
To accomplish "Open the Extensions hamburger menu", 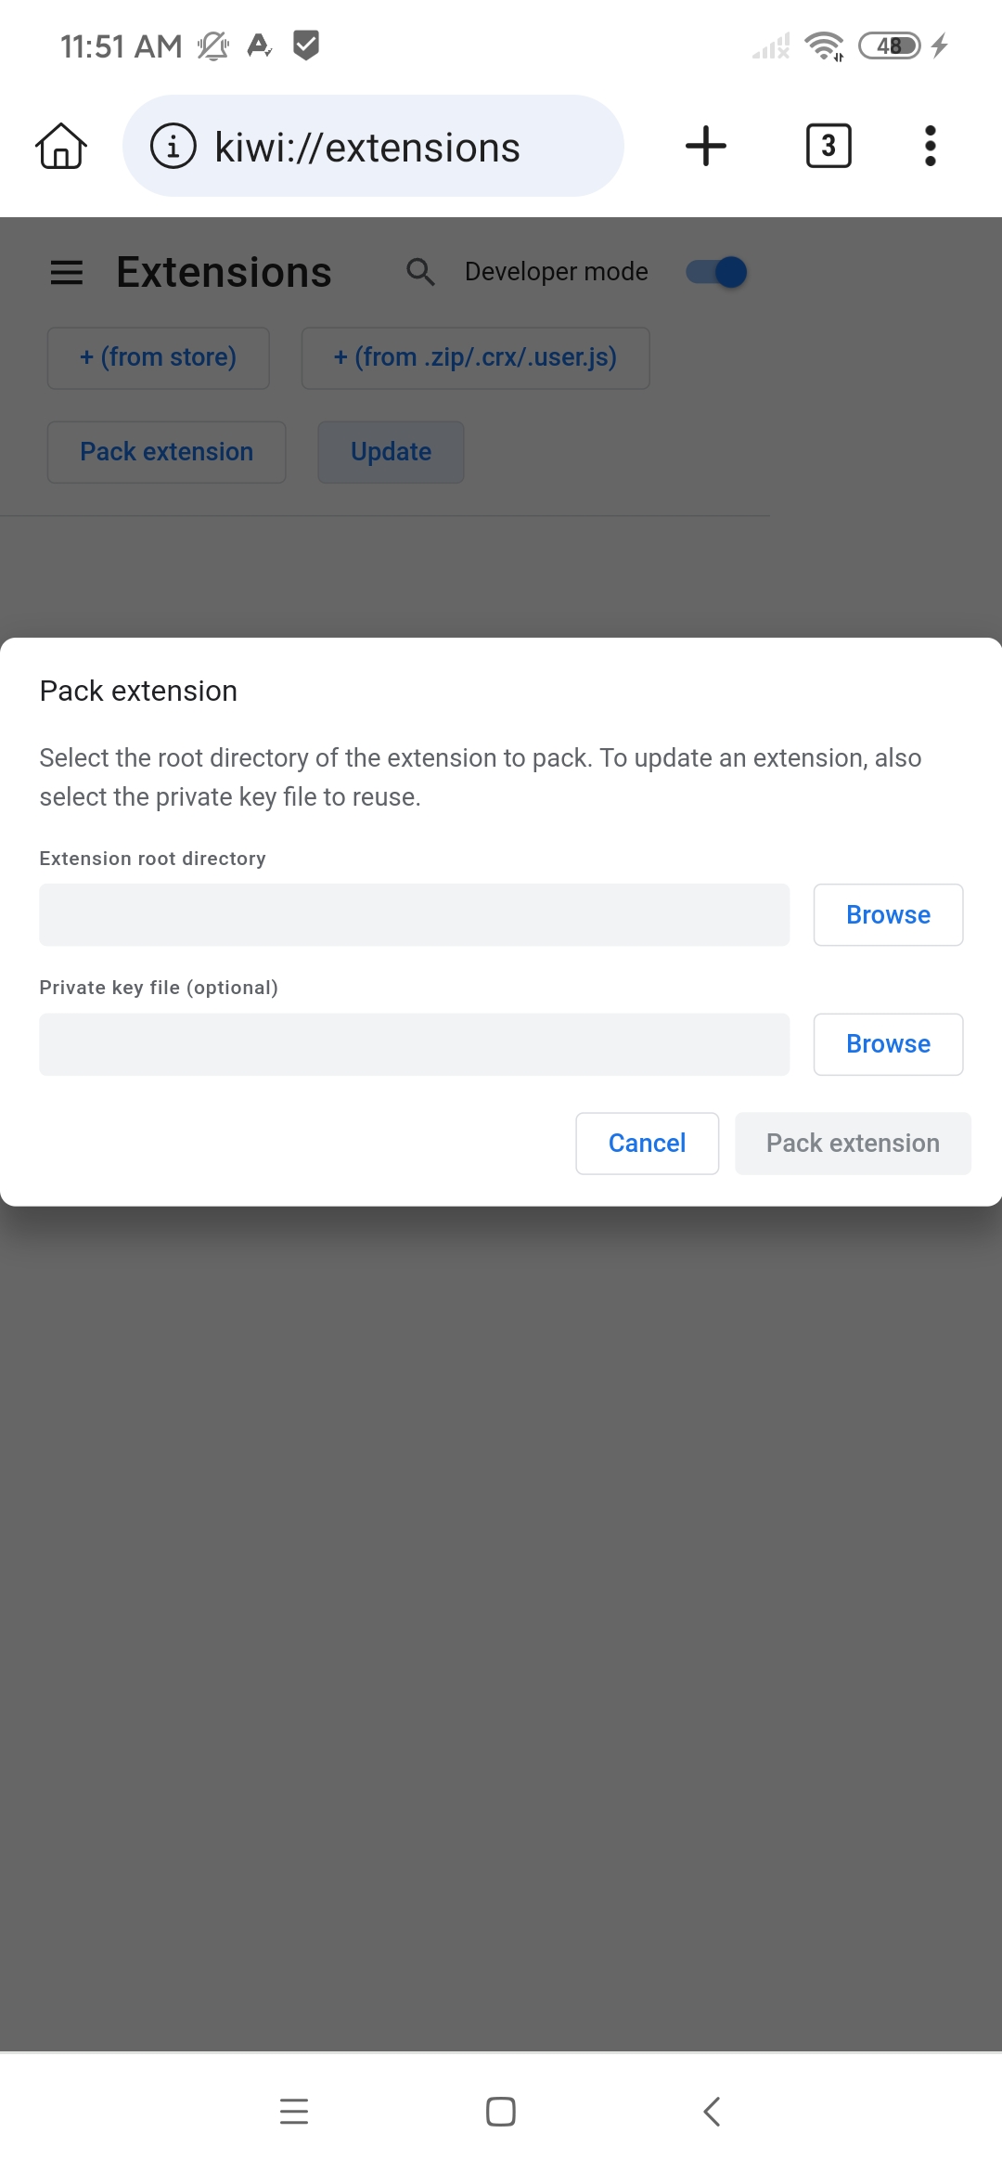I will point(67,272).
